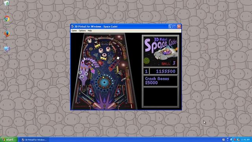Click the blue center wormhole on table
Screen dimensions: 252x142
pos(104,82)
